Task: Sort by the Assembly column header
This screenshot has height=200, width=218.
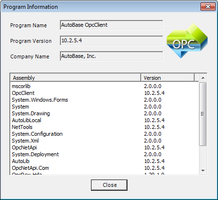Action: click(75, 78)
